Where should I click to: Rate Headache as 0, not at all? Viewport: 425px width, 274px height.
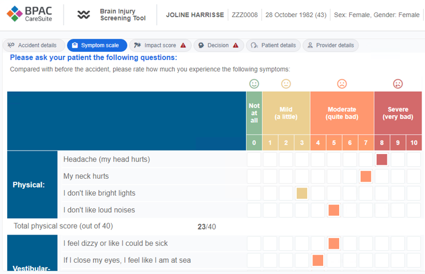coord(254,159)
